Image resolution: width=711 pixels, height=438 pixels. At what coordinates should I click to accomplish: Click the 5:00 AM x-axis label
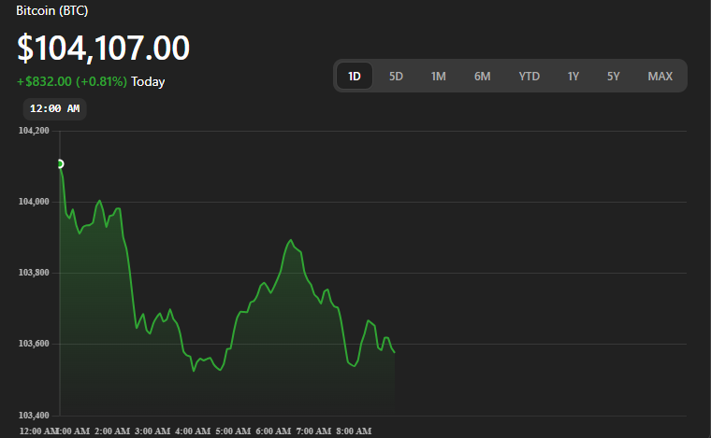tap(233, 431)
